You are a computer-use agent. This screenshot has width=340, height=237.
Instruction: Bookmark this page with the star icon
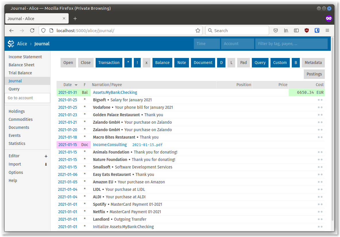198,30
